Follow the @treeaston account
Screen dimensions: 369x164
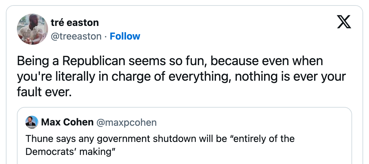tap(125, 36)
